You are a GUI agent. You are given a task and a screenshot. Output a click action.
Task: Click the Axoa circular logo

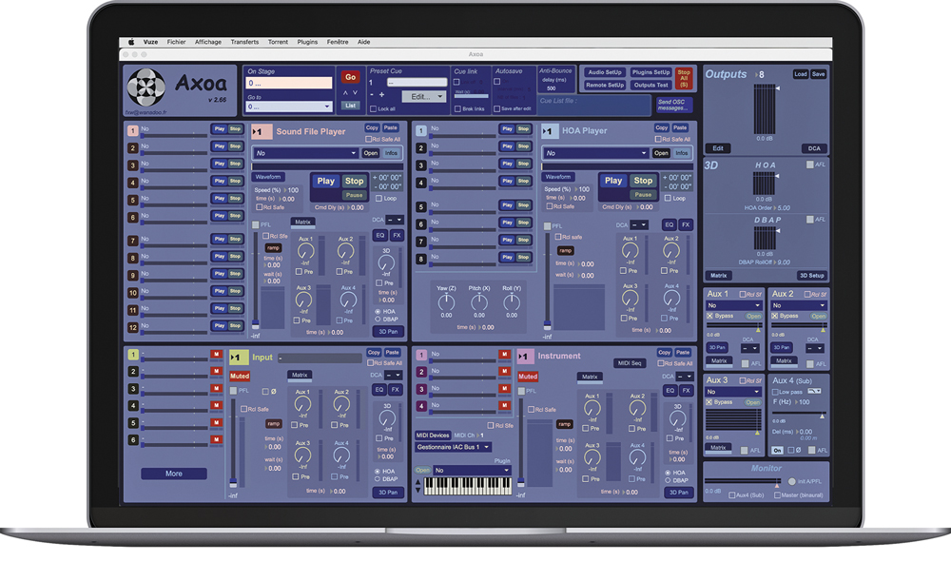(x=146, y=87)
